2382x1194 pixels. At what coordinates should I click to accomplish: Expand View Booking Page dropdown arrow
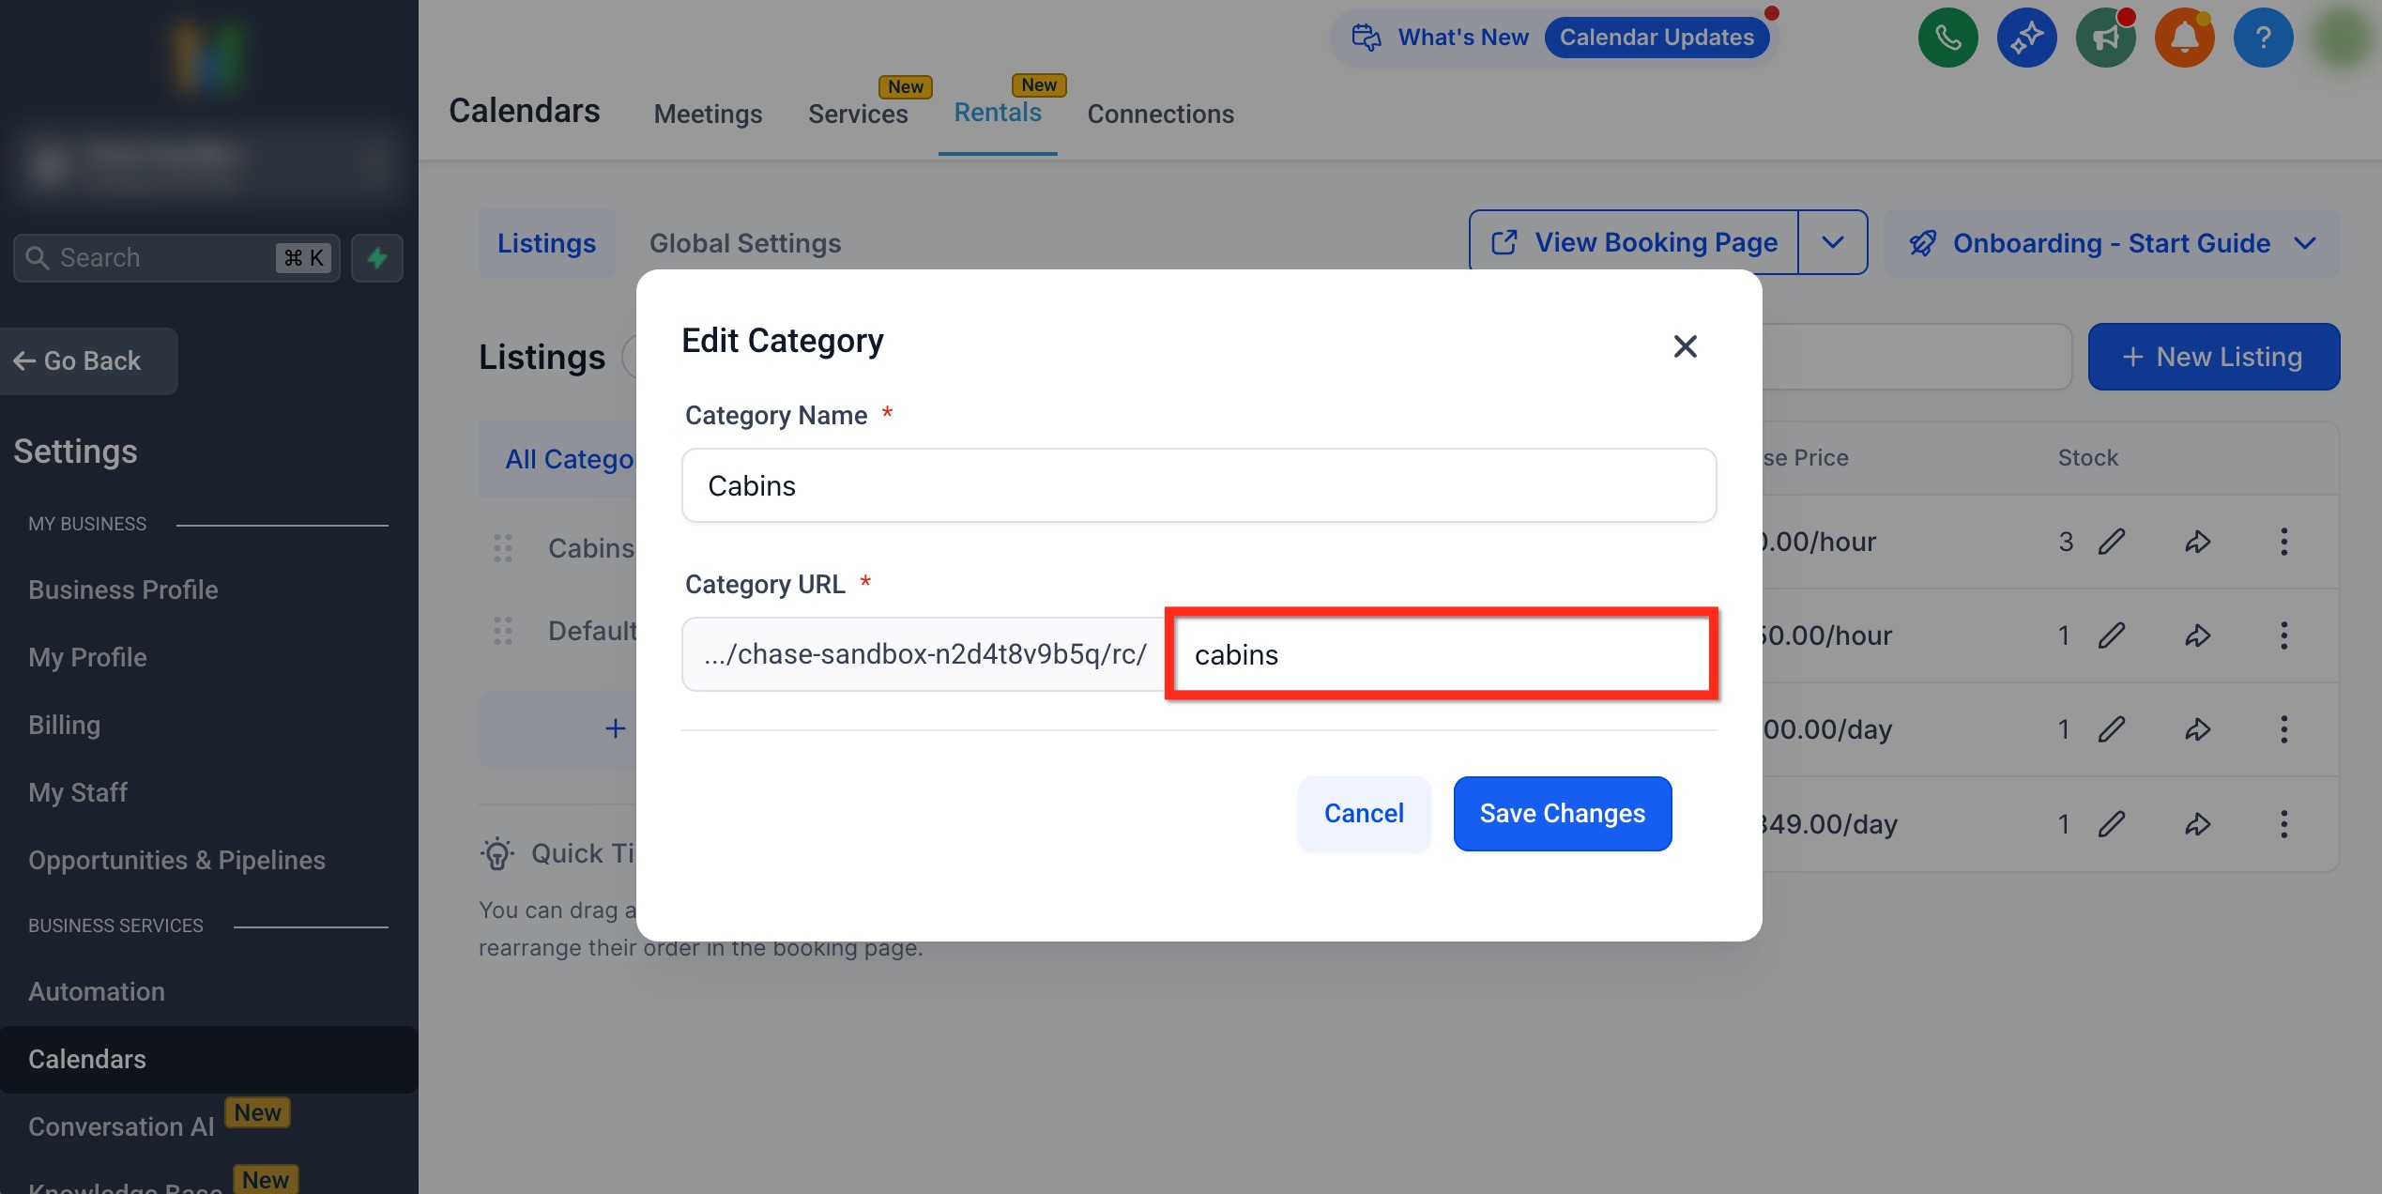click(1832, 243)
